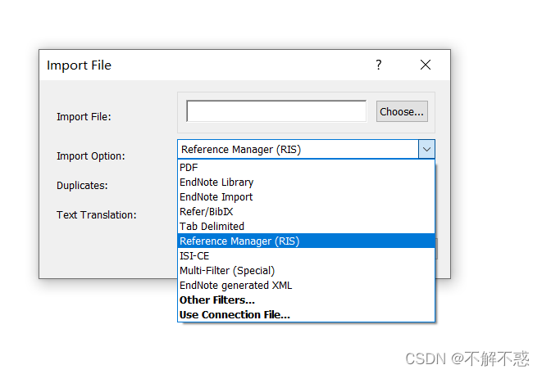Select PDF from the import options

click(306, 167)
